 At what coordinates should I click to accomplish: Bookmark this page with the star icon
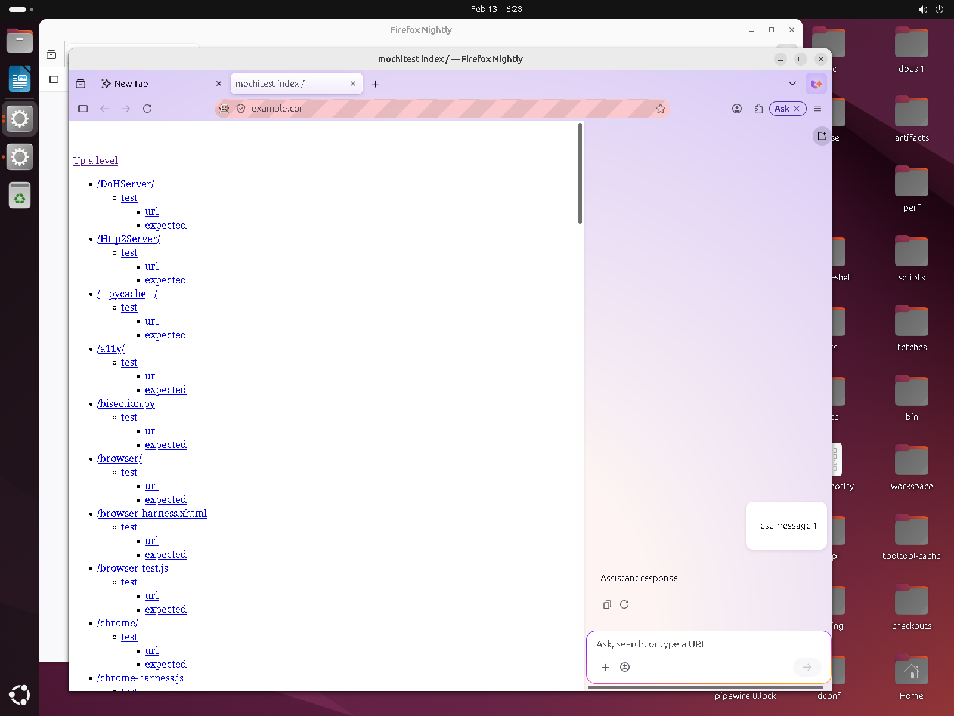(660, 109)
